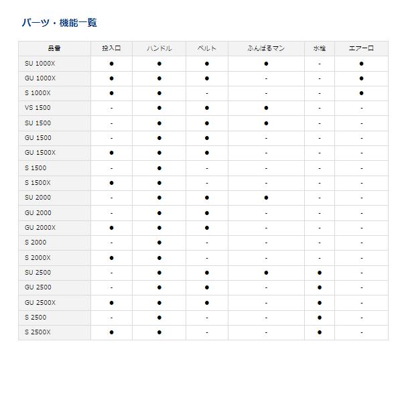Click the パーツ・機能一覧 heading
This screenshot has height=402, width=402.
59,23
